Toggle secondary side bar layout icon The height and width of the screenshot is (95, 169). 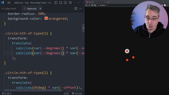point(65,3)
